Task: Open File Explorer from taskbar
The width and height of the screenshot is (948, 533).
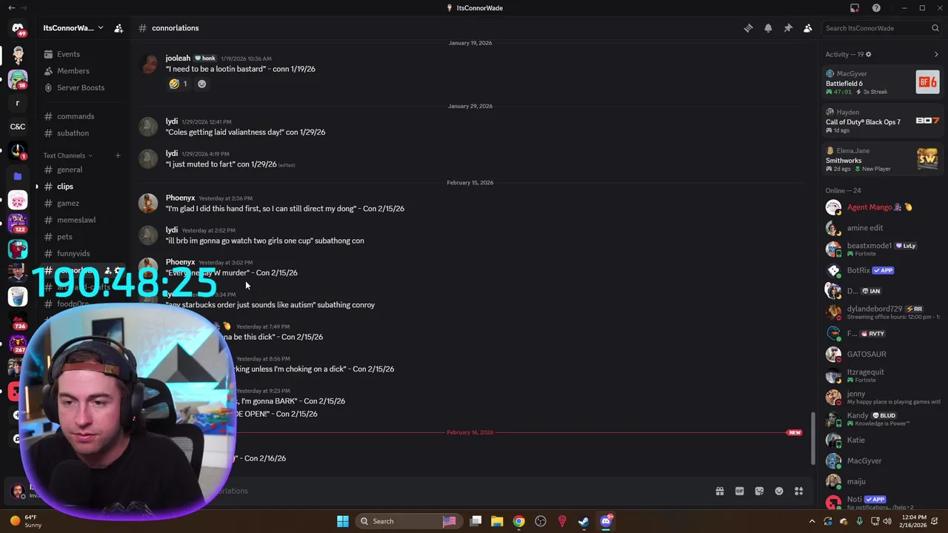Action: coord(497,521)
